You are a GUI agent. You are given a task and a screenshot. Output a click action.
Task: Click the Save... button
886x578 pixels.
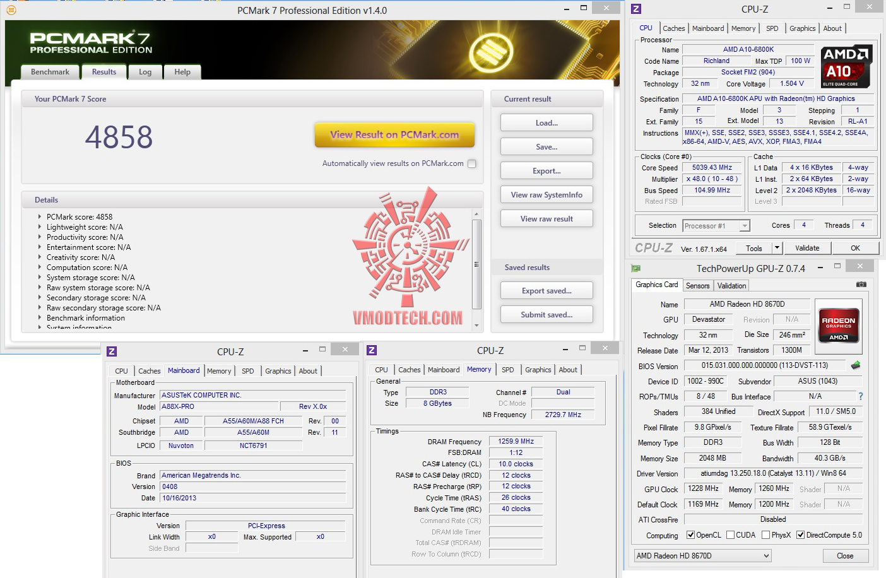(x=546, y=146)
